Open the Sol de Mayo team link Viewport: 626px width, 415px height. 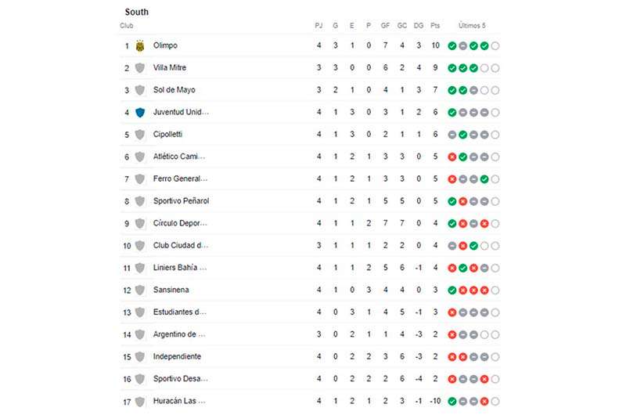(x=174, y=90)
